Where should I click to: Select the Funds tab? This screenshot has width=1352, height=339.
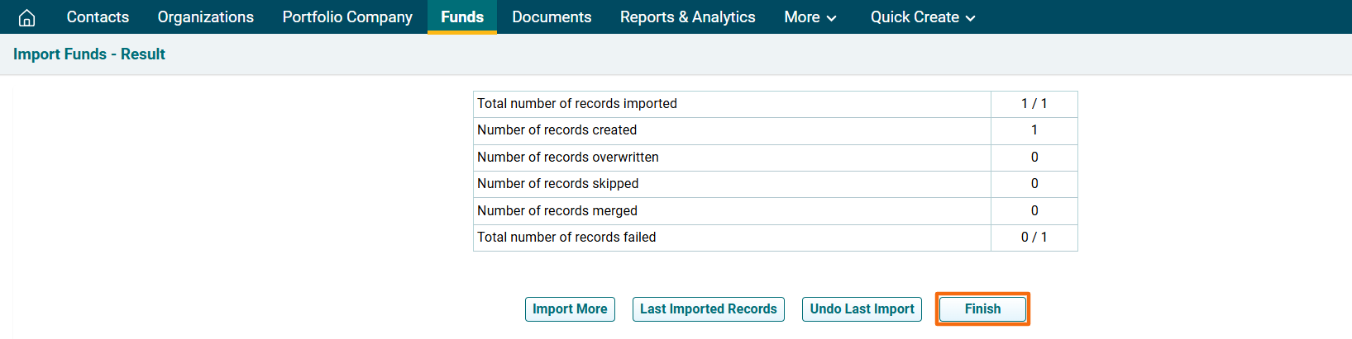point(461,17)
